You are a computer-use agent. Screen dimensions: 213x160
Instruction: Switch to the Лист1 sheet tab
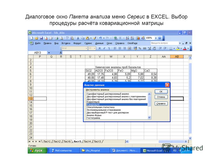pyautogui.click(x=47, y=142)
